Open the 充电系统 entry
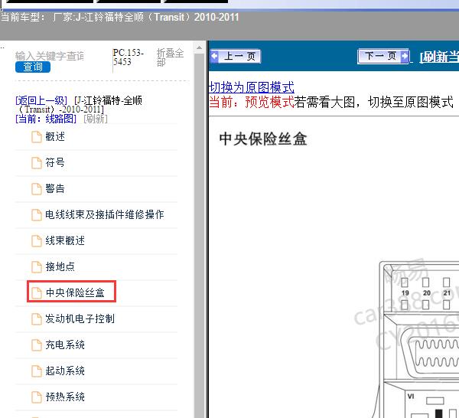The height and width of the screenshot is (418, 459). click(x=65, y=345)
